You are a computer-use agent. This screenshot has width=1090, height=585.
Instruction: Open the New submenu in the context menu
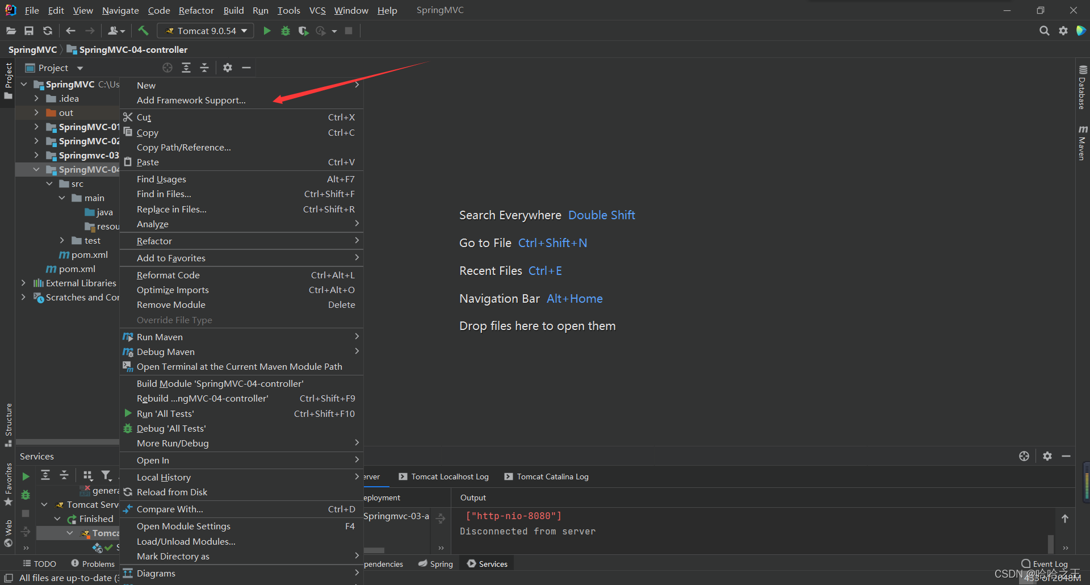coord(241,85)
